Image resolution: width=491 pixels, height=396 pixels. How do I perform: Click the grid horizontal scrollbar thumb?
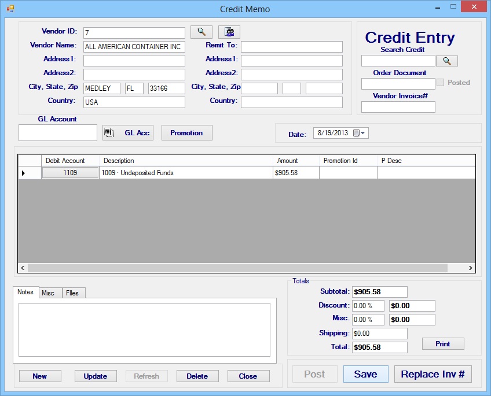(237, 268)
